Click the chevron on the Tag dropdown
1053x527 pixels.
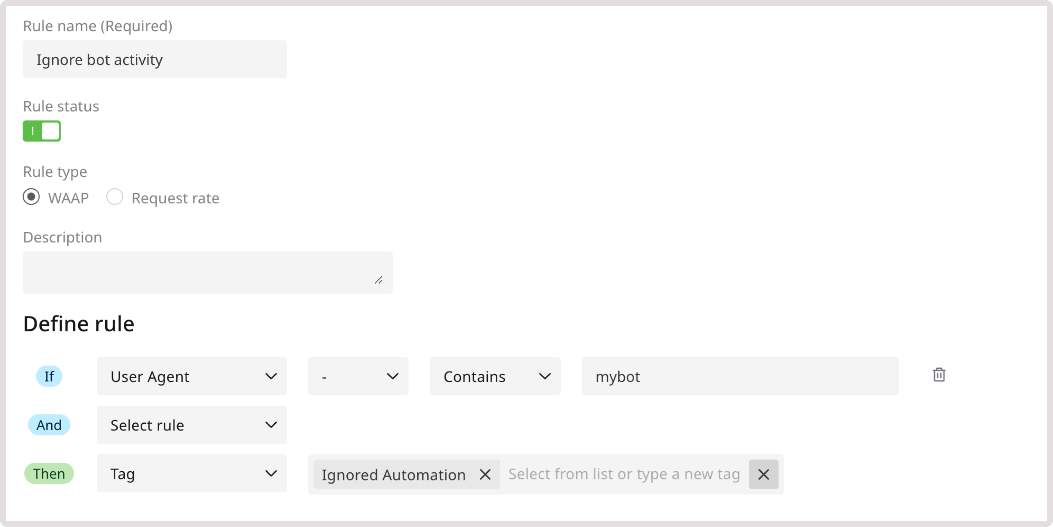click(x=271, y=473)
